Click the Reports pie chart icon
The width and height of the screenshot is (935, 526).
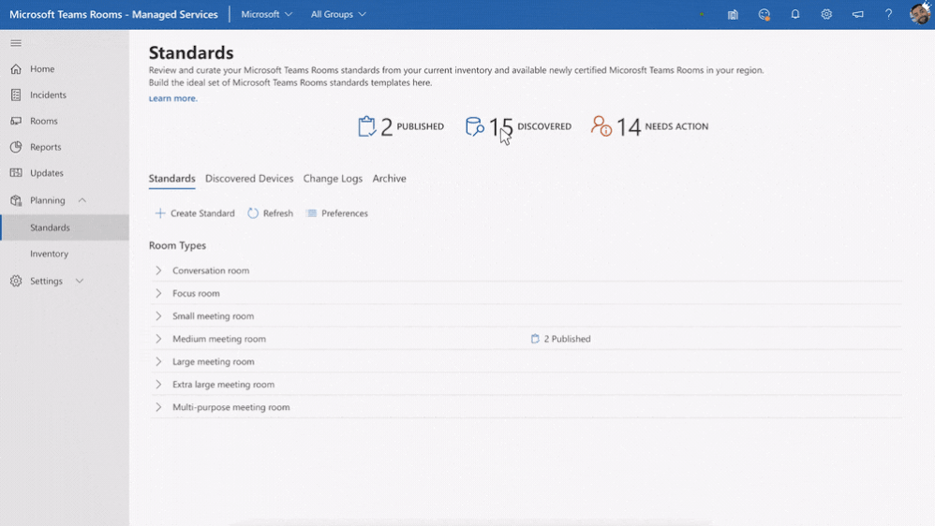[x=16, y=147]
